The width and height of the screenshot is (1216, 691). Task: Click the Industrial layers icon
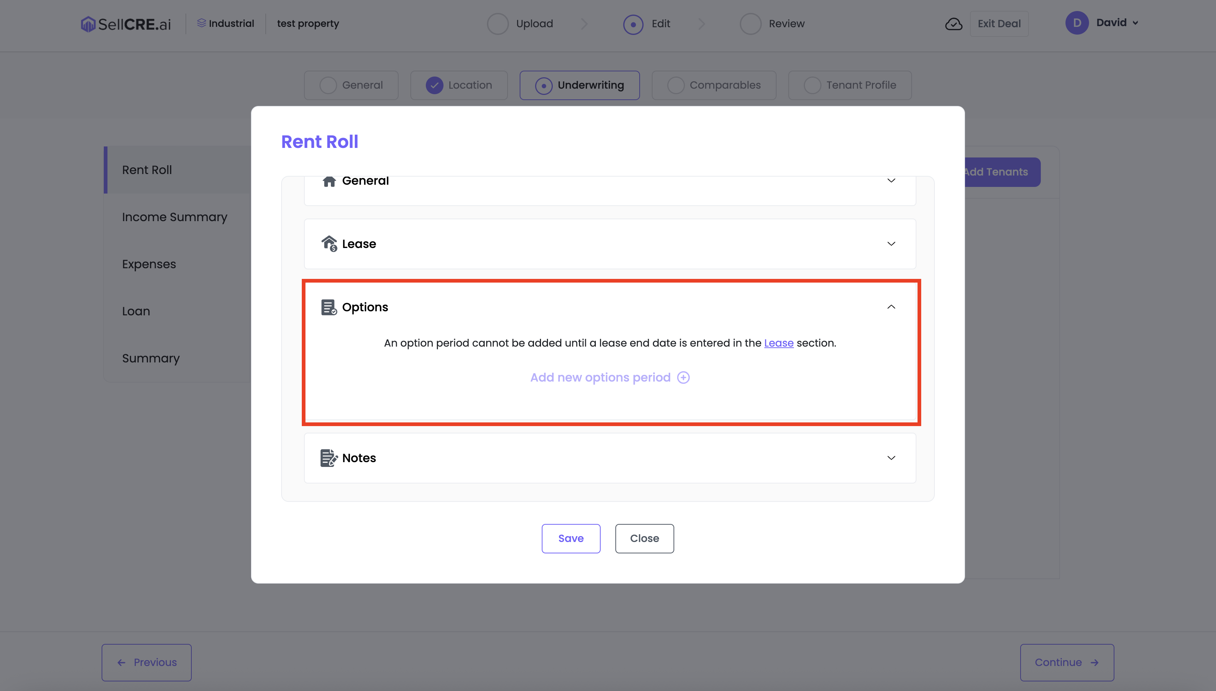[201, 23]
